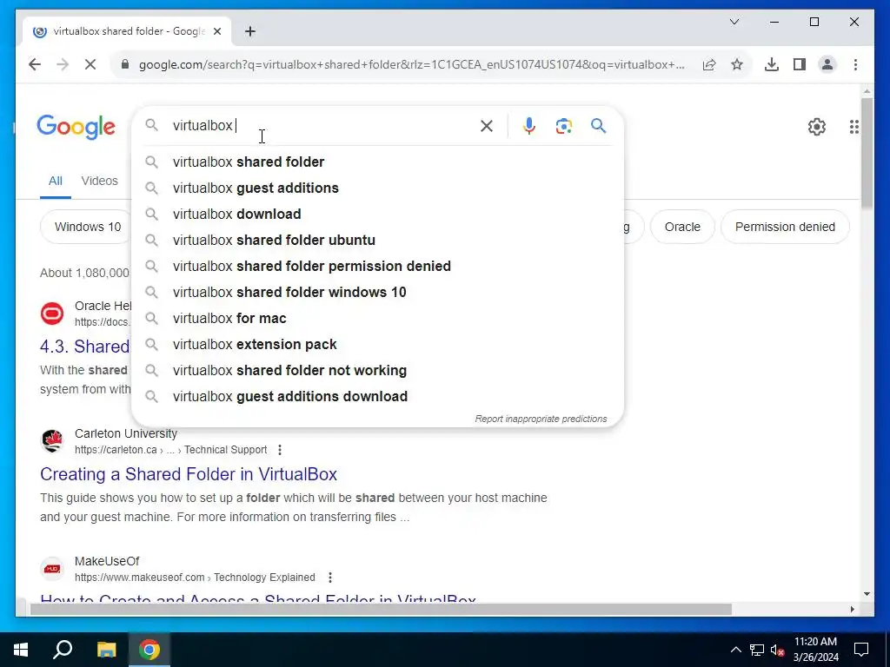Screen dimensions: 890x667
Task: Open the Windows notification center
Action: [861, 650]
